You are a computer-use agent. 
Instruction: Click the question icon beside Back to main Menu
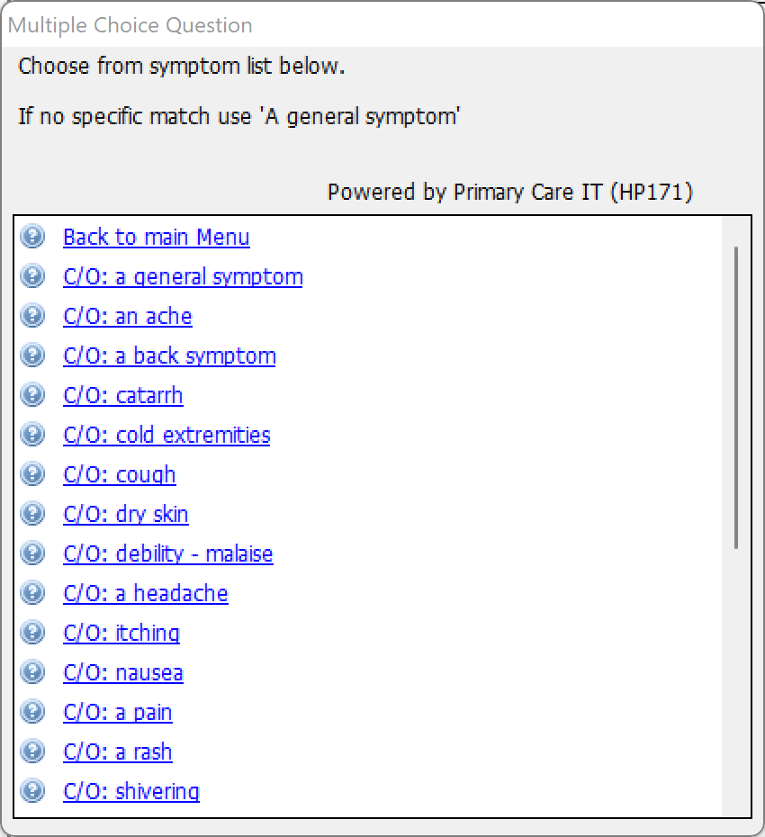[x=32, y=237]
